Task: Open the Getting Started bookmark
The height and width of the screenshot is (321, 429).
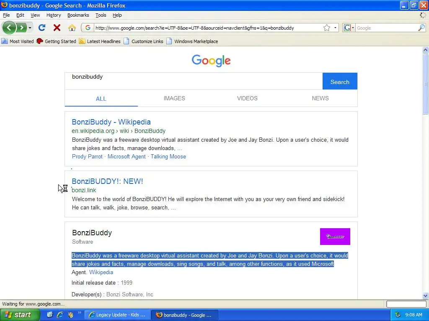Action: click(x=57, y=41)
